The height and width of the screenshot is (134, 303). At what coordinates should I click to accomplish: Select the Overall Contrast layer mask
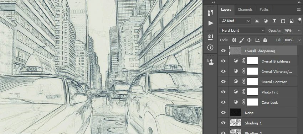coord(252,81)
